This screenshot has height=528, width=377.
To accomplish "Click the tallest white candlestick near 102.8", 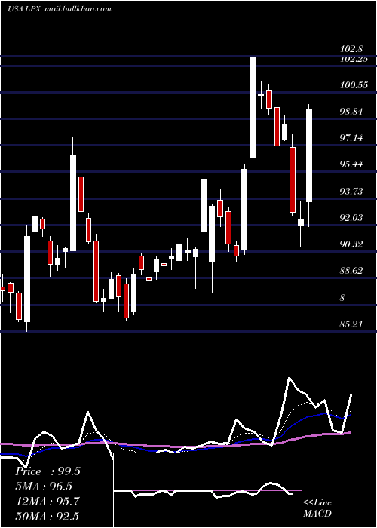I will (x=253, y=108).
